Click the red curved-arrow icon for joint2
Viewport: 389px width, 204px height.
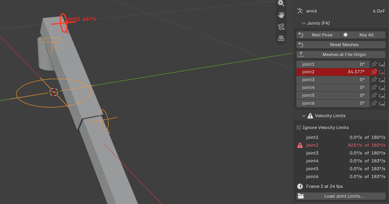click(x=382, y=72)
